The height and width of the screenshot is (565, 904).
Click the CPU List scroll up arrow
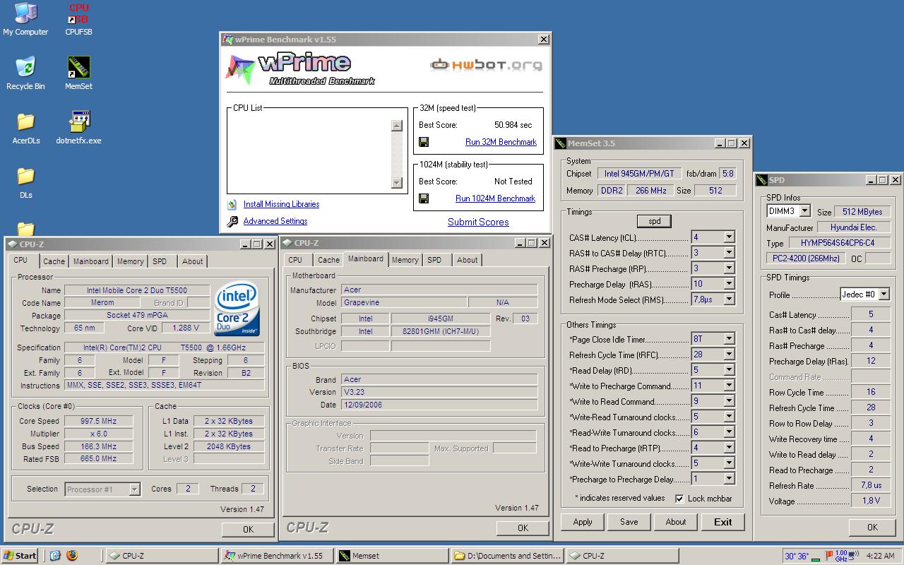point(397,126)
